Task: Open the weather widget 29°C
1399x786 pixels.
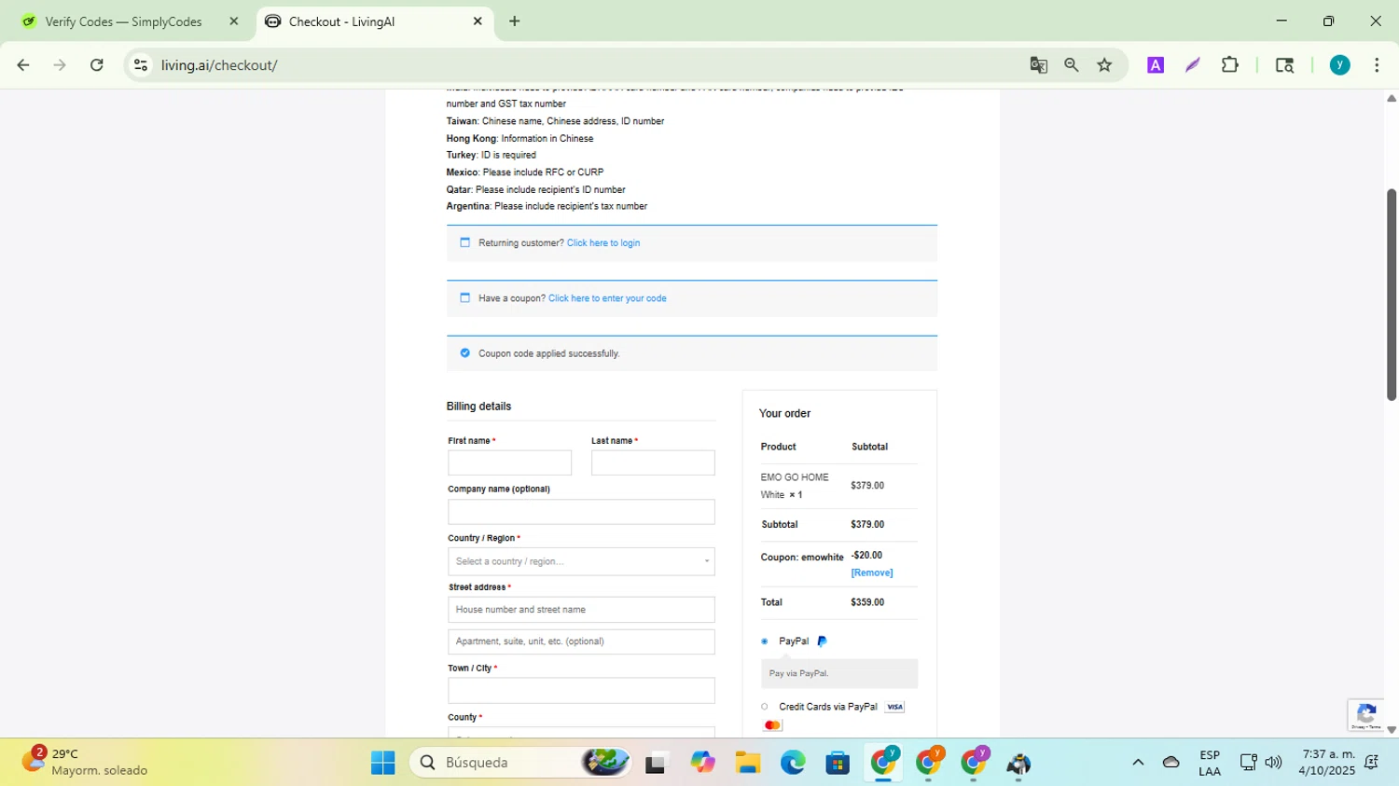Action: (x=84, y=762)
